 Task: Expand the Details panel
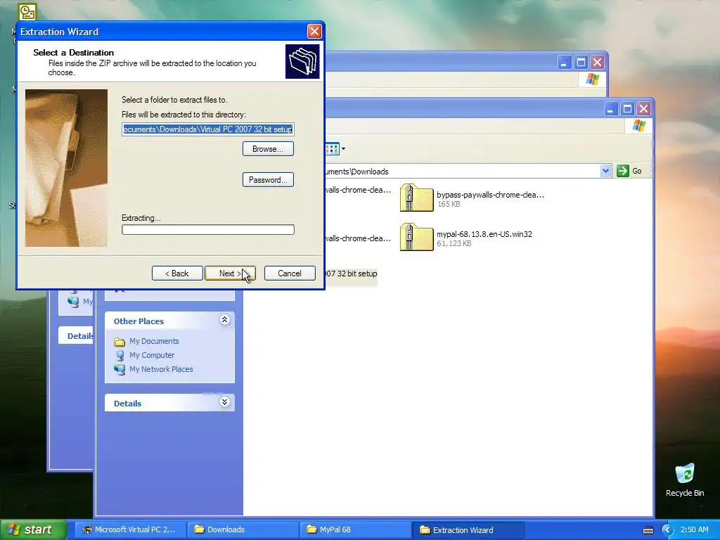[x=224, y=402]
